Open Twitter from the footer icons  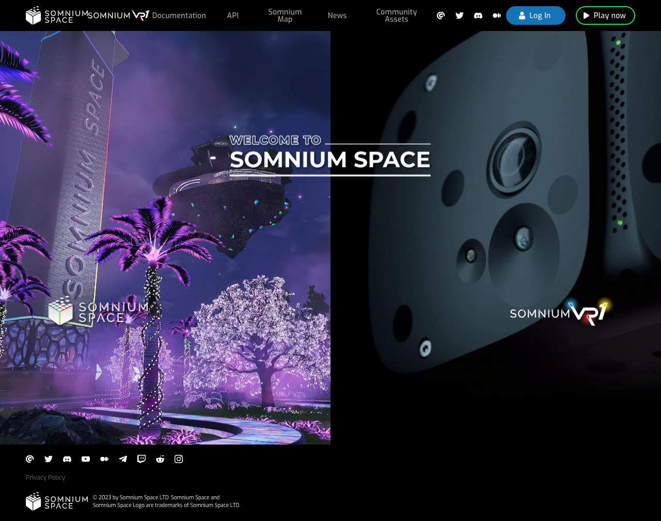pos(49,459)
